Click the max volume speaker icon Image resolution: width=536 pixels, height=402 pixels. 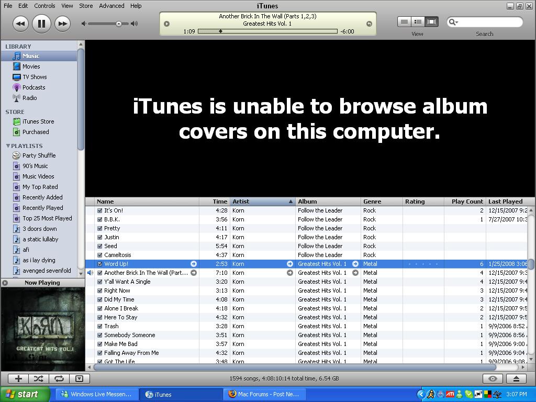[135, 24]
